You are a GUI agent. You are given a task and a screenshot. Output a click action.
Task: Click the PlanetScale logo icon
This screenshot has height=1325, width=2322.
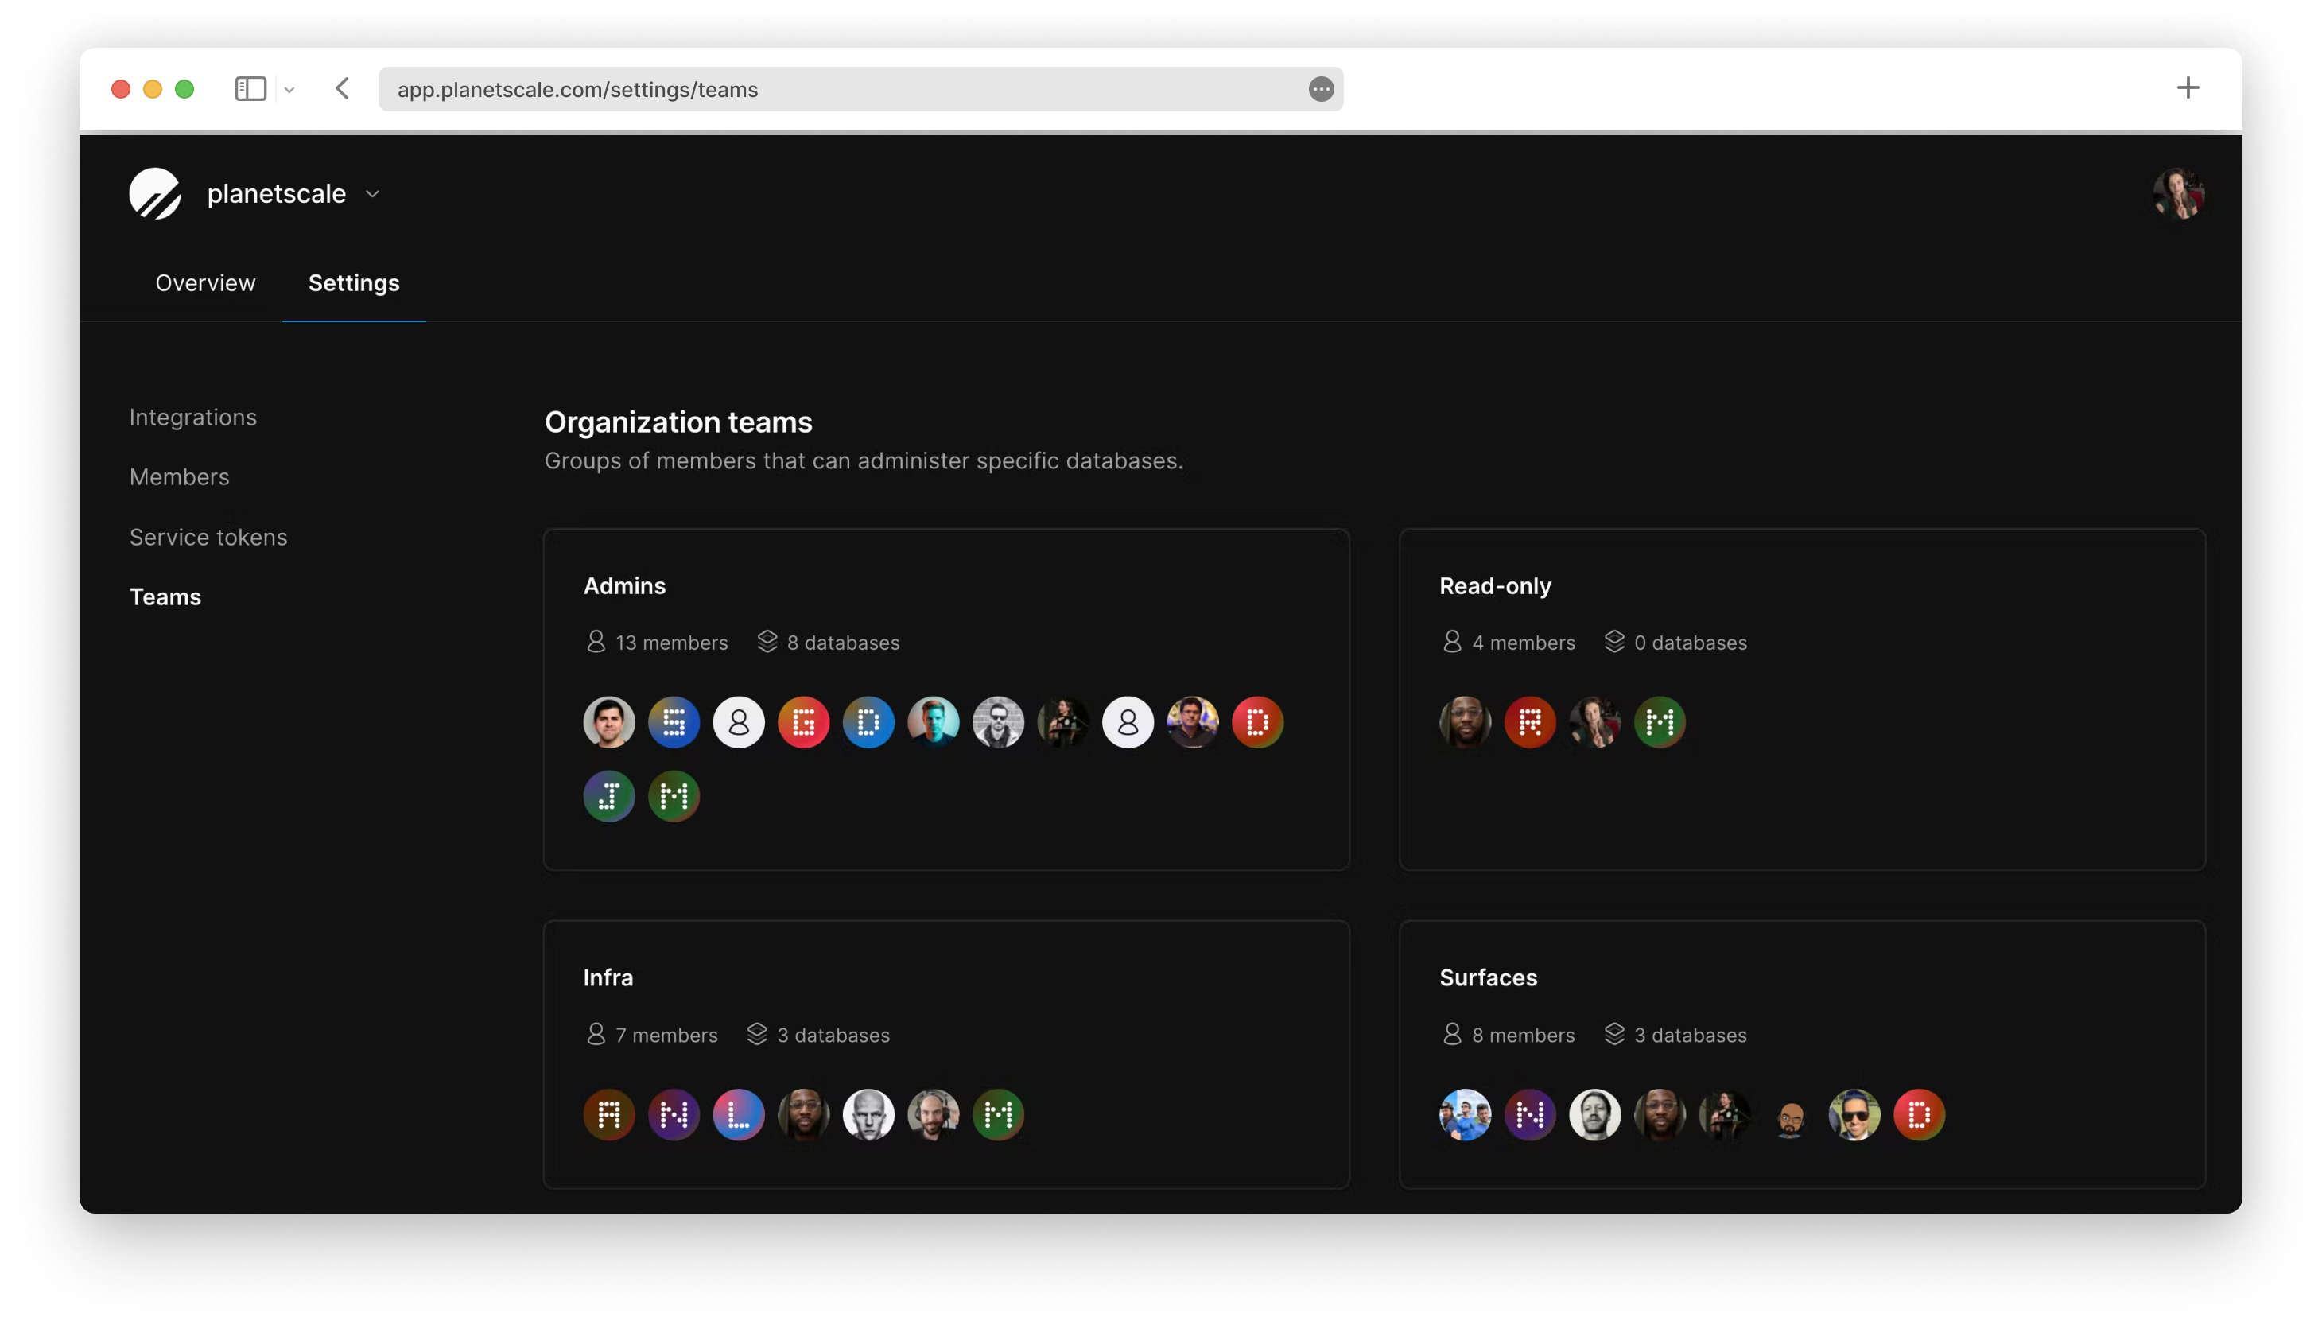coord(155,193)
